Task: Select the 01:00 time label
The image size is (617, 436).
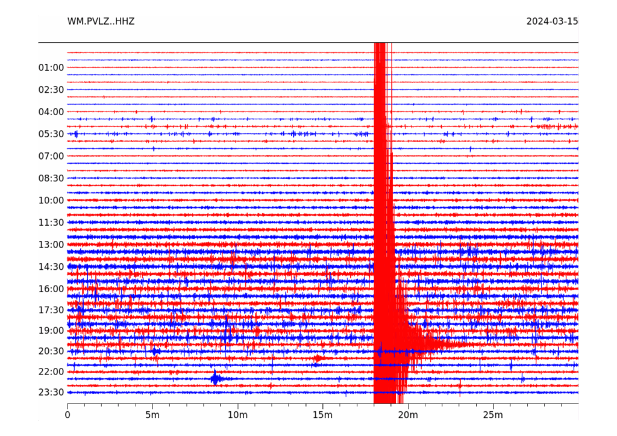Action: [x=51, y=67]
